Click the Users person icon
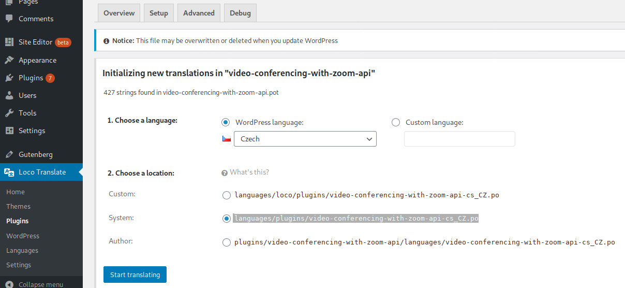This screenshot has width=625, height=288. (9, 95)
